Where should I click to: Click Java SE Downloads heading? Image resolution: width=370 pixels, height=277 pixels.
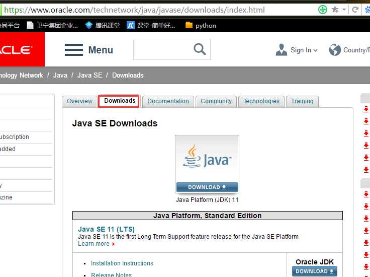[x=115, y=123]
